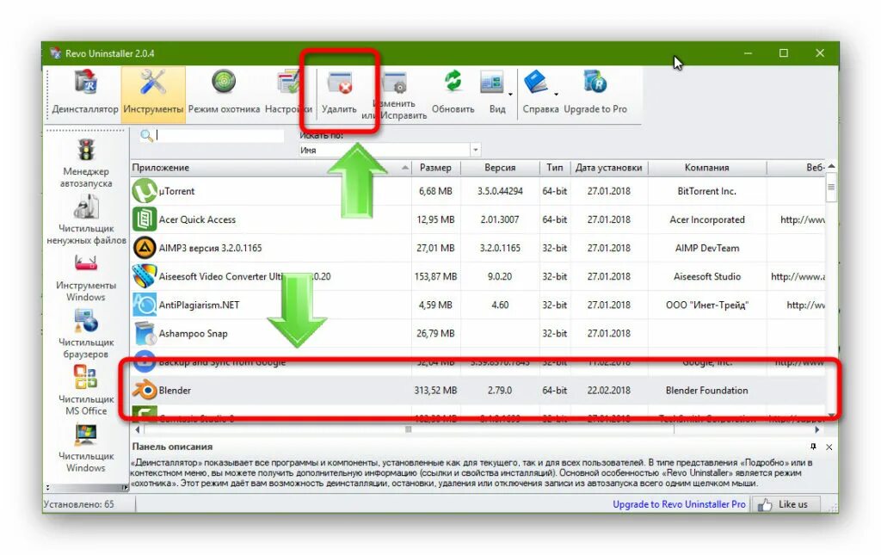Click the application search input field
The width and height of the screenshot is (881, 555).
coord(219,135)
